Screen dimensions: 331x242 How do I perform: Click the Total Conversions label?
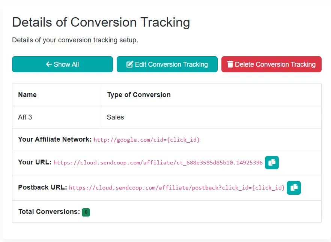[49, 212]
